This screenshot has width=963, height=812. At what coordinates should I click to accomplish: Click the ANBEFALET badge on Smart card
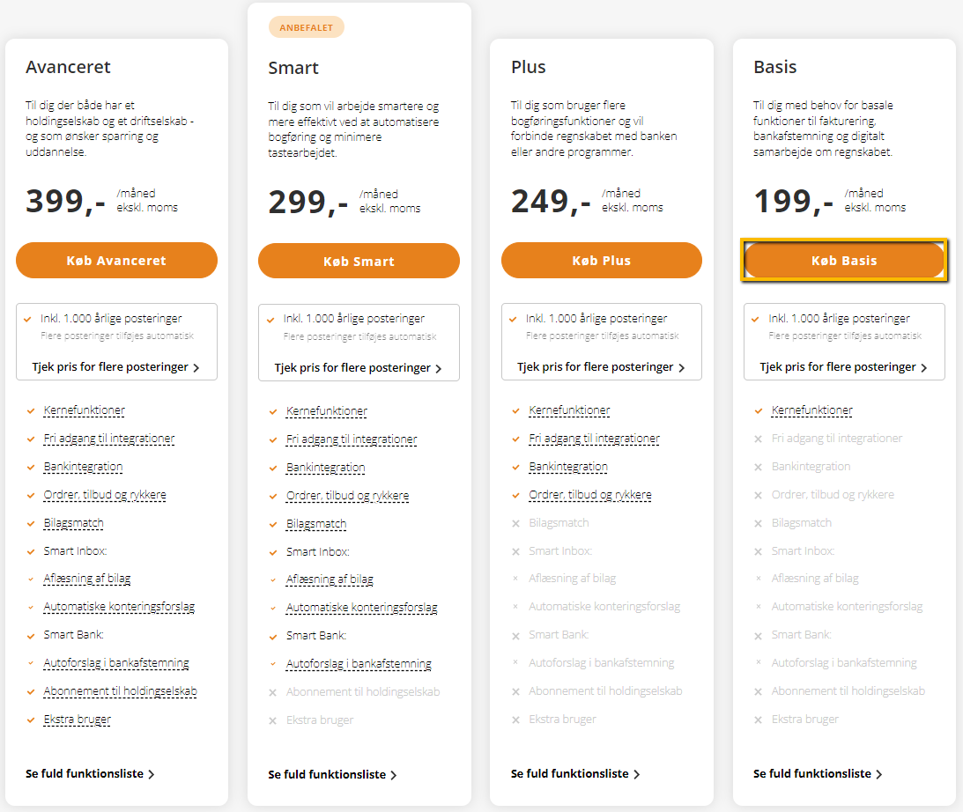[306, 27]
